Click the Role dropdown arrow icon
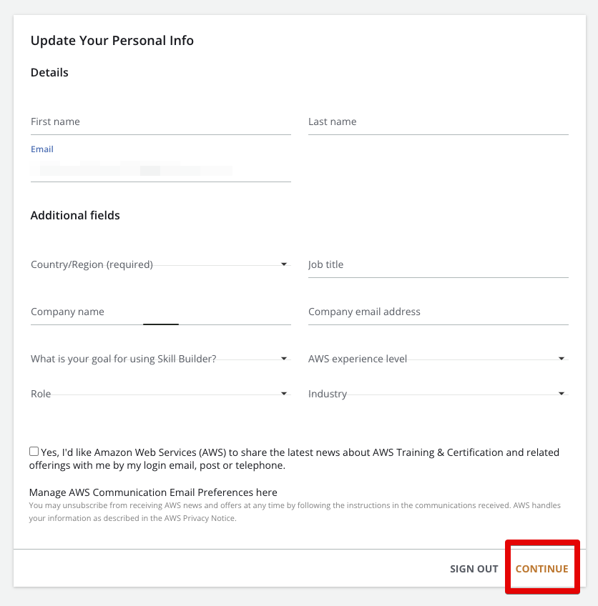 (x=284, y=394)
